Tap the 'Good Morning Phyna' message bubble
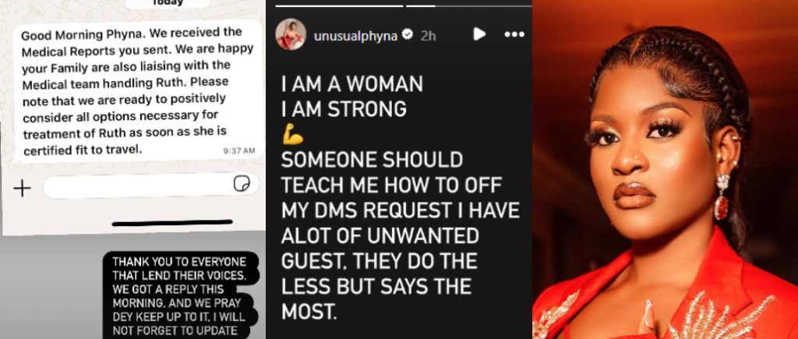Image resolution: width=798 pixels, height=339 pixels. click(136, 91)
